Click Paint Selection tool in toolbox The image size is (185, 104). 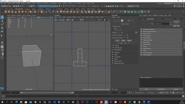coord(2,24)
